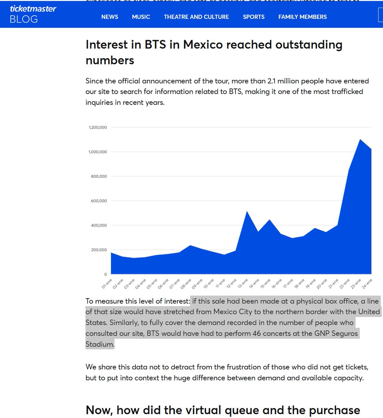Open the NEWS menu item
The height and width of the screenshot is (418, 383).
pos(110,17)
